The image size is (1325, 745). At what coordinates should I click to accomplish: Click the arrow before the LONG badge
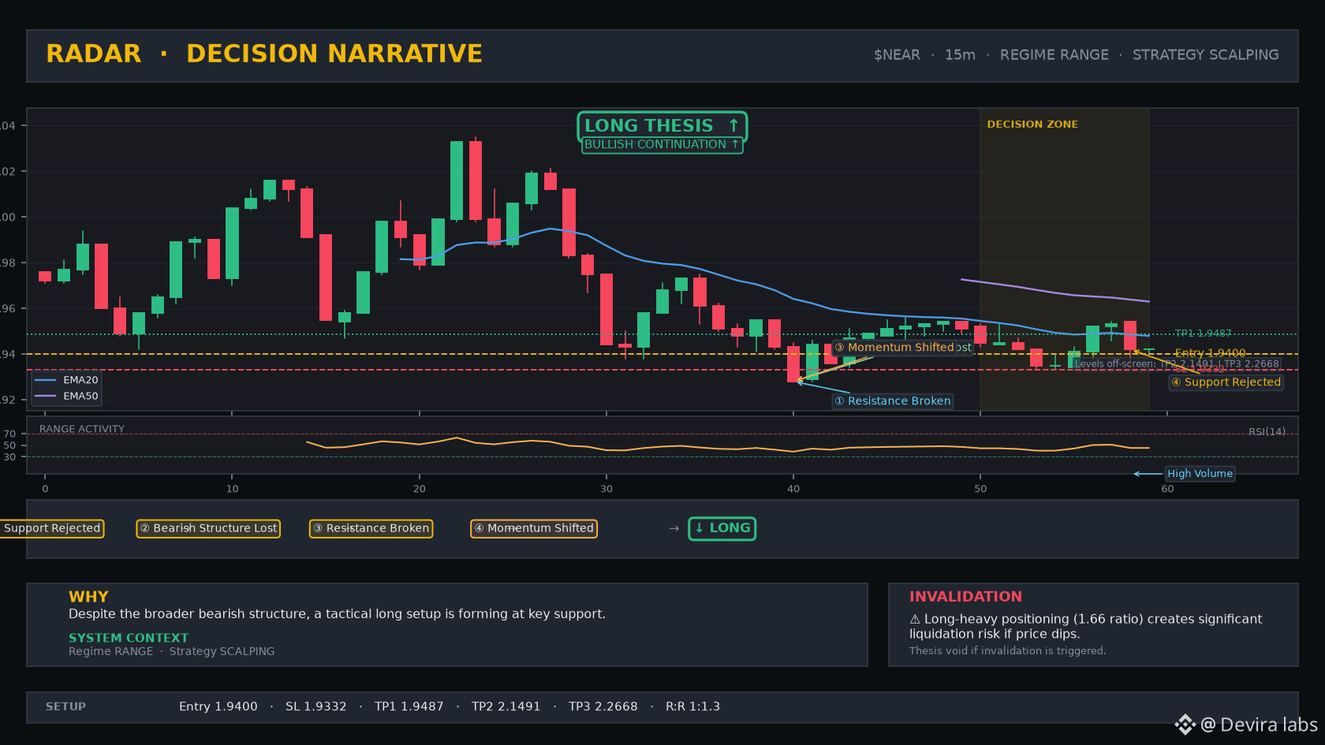click(x=674, y=528)
